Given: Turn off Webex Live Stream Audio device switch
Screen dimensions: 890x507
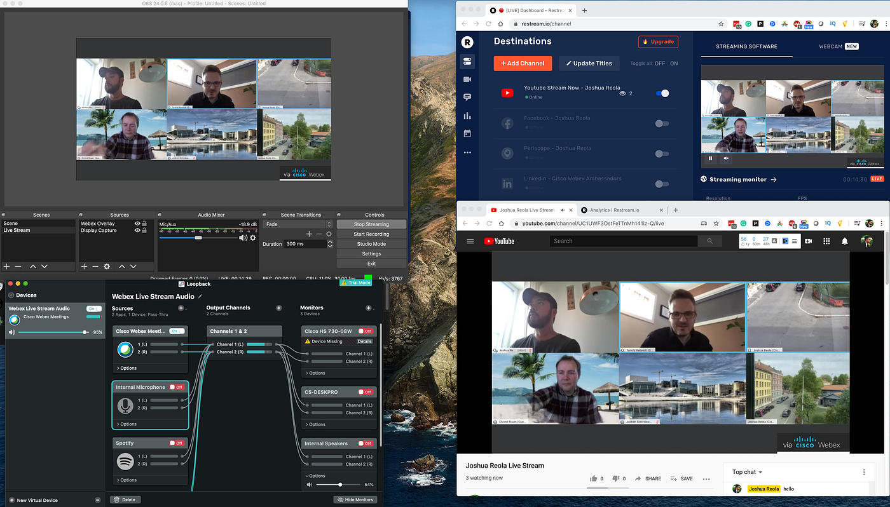Looking at the screenshot, I should click(x=93, y=309).
